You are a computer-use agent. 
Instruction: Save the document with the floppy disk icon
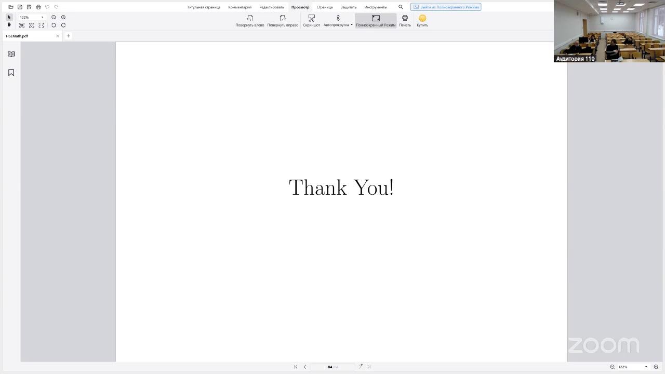pos(20,7)
